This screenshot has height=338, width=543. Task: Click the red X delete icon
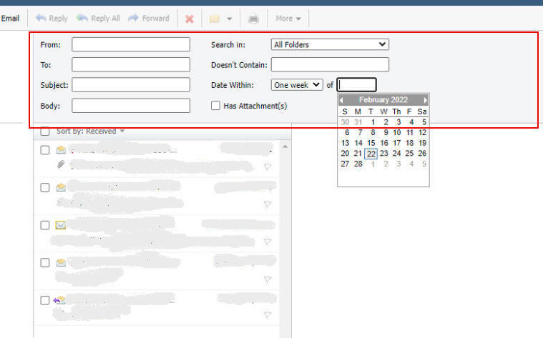pyautogui.click(x=189, y=19)
